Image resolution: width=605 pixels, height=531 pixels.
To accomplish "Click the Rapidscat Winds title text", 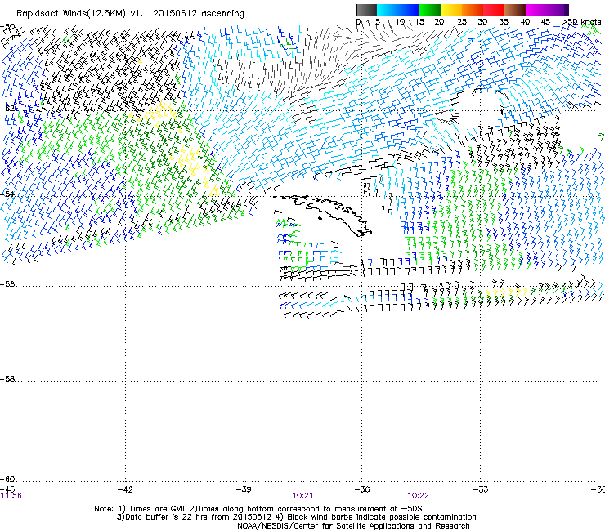I will (x=130, y=14).
